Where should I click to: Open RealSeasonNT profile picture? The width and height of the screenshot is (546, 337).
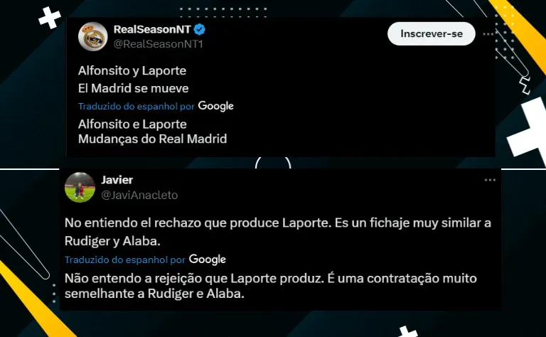point(93,36)
